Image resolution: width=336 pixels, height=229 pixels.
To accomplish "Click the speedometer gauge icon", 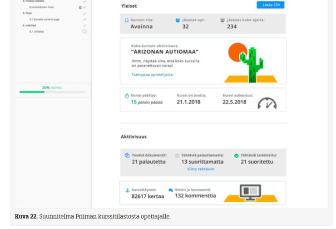I will tap(267, 103).
